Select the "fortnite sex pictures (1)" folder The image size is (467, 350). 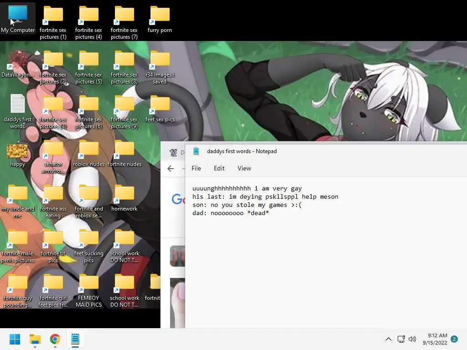pos(53,23)
